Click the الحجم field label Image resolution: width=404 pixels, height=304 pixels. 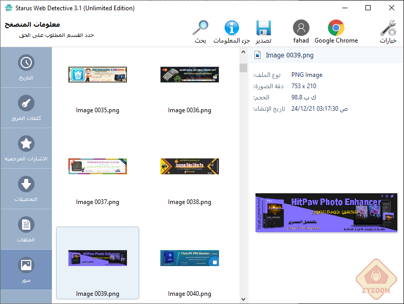point(261,97)
